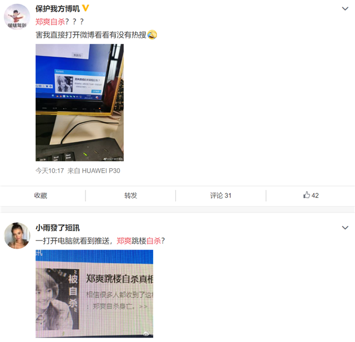Click 转发 to repost

[131, 195]
